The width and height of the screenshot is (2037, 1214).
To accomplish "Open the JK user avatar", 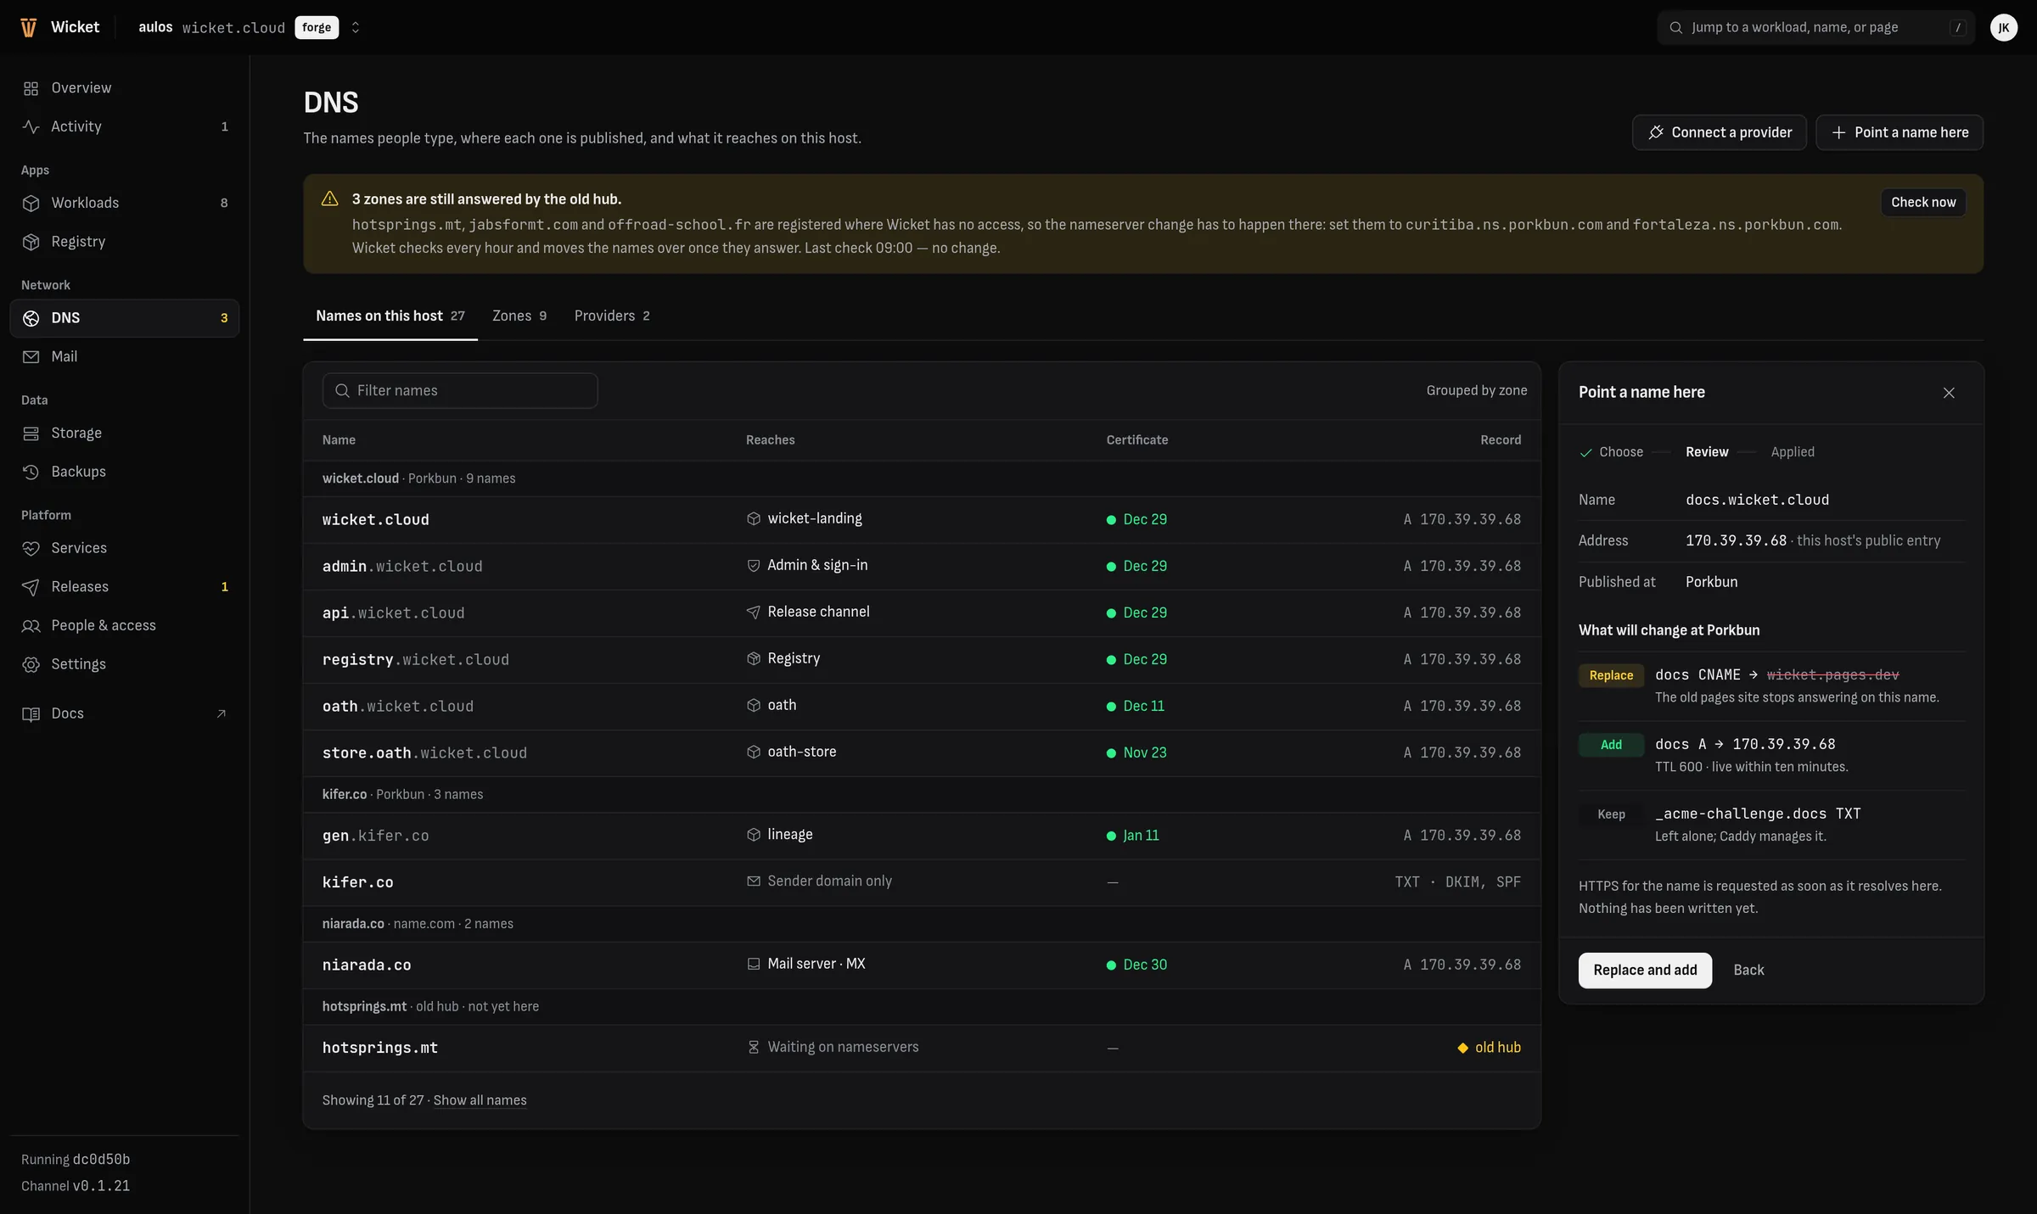I will click(x=2003, y=27).
